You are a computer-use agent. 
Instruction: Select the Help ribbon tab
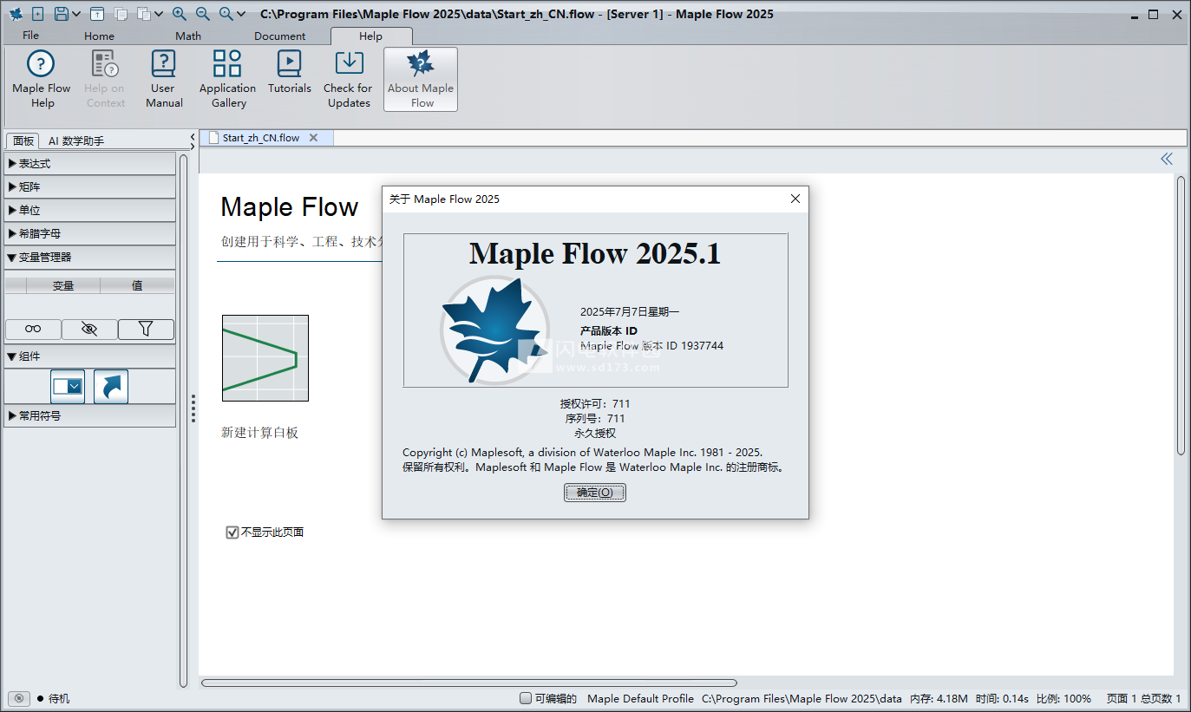coord(371,36)
